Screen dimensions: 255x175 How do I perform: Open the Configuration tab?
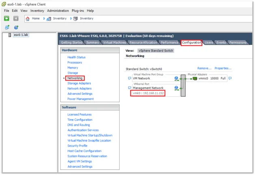[x=192, y=43]
